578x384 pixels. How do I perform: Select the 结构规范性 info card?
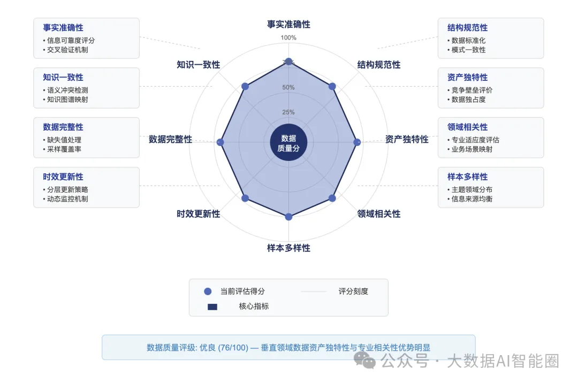click(x=491, y=38)
